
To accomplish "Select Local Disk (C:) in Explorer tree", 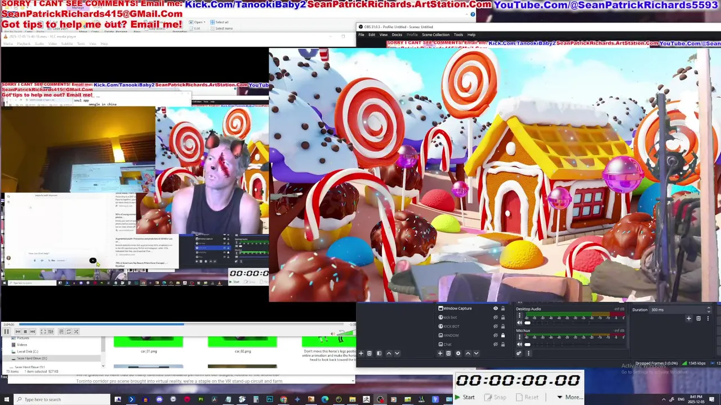I will point(28,352).
